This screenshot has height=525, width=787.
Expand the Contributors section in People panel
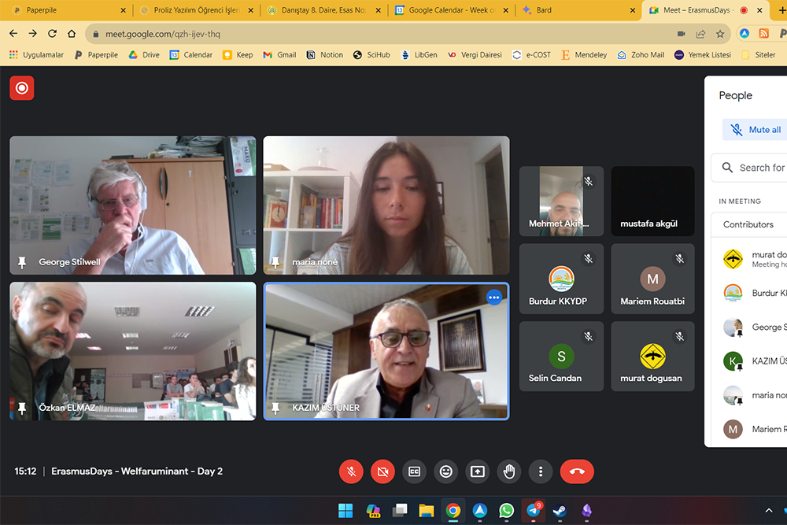pyautogui.click(x=752, y=224)
